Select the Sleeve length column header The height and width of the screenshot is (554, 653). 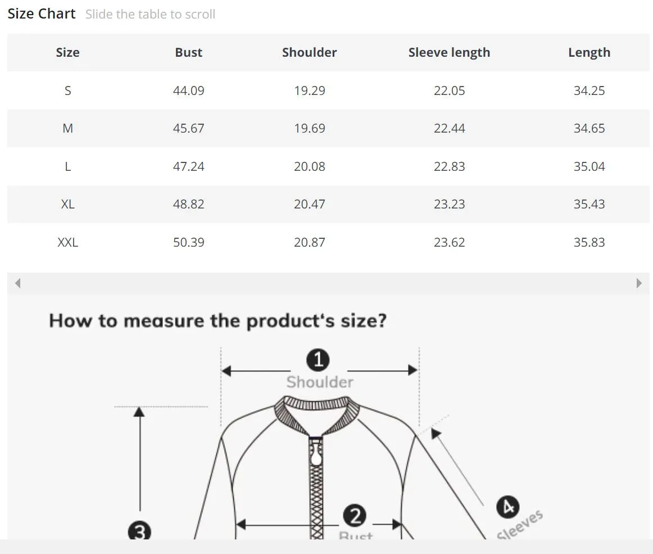point(450,52)
